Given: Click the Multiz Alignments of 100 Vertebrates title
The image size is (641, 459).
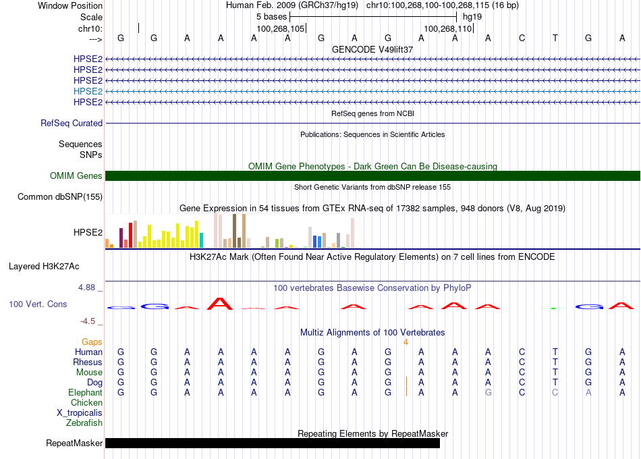Looking at the screenshot, I should pos(372,332).
